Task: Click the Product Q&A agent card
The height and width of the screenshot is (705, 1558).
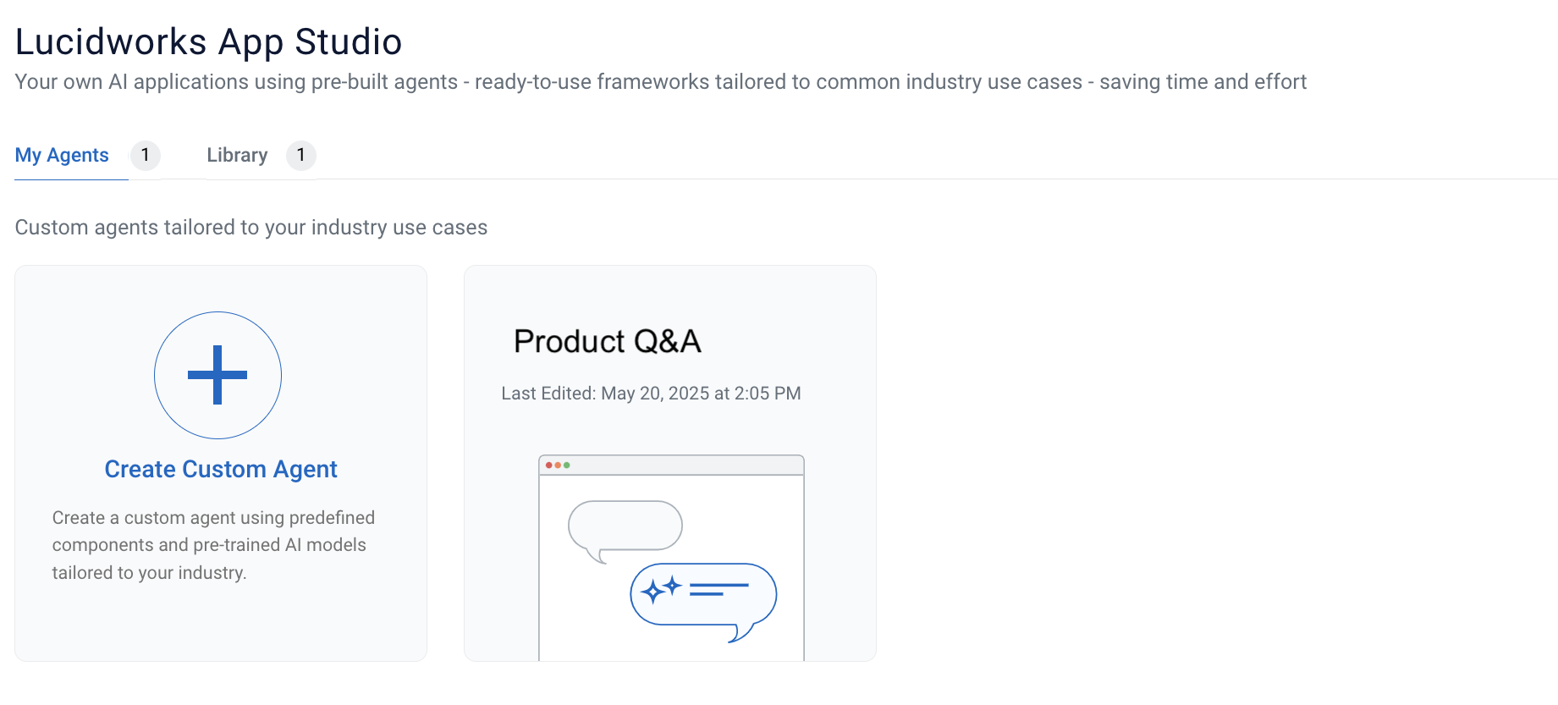Action: click(670, 463)
